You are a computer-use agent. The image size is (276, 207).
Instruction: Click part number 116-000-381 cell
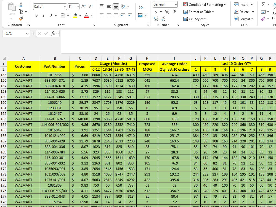point(55,158)
